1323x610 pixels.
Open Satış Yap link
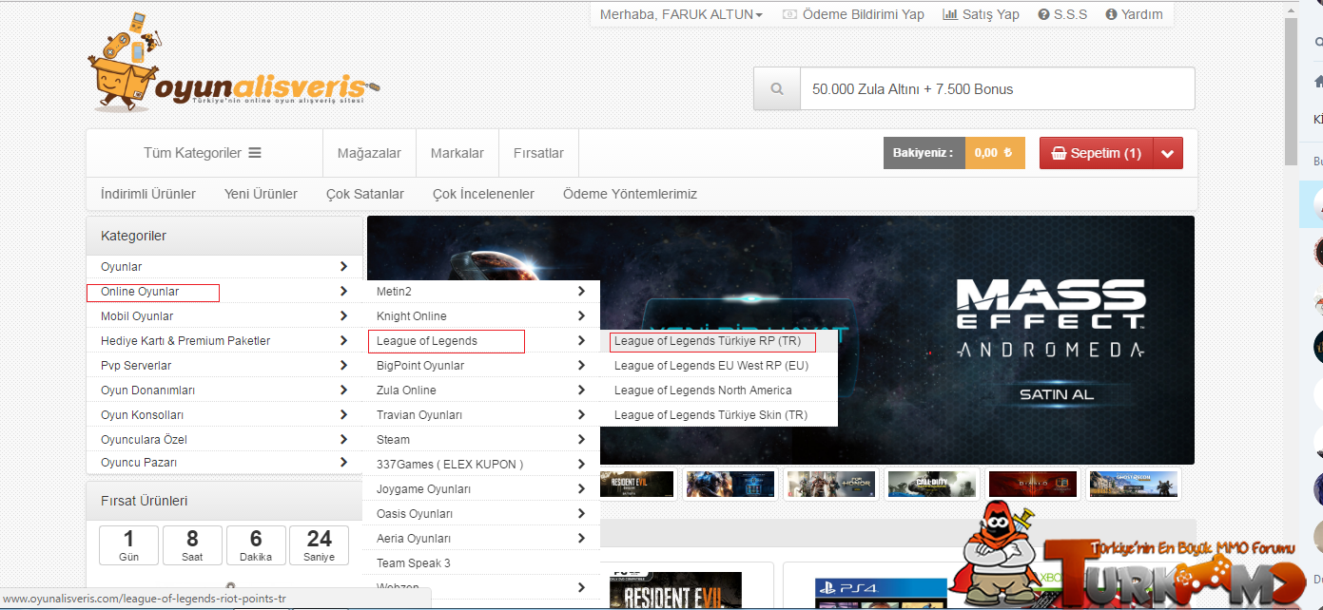pyautogui.click(x=981, y=14)
